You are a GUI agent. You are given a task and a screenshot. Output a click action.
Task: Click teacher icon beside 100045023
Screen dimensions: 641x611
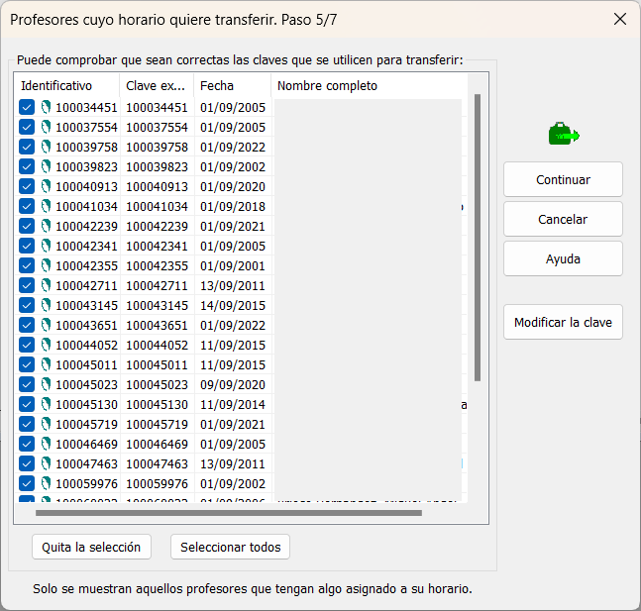tap(46, 384)
